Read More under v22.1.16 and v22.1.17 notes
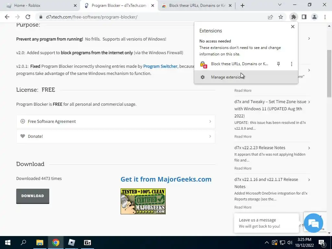Screen dimensions: 332x249 tap(243, 207)
